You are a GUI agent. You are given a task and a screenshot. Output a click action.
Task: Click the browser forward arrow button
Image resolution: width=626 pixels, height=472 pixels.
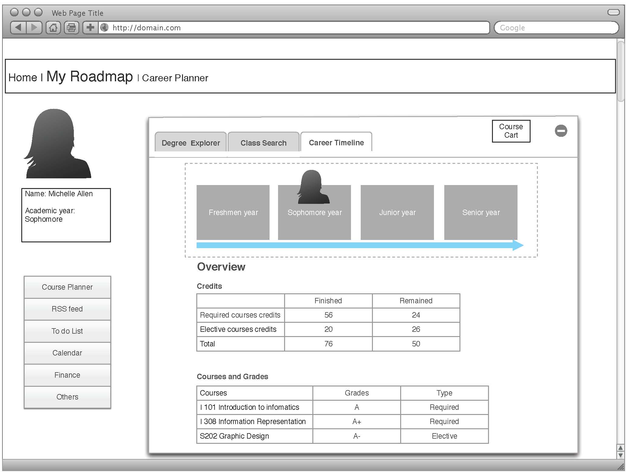[x=34, y=28]
